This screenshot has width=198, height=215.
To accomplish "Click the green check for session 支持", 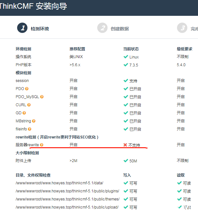I will pos(126,81).
